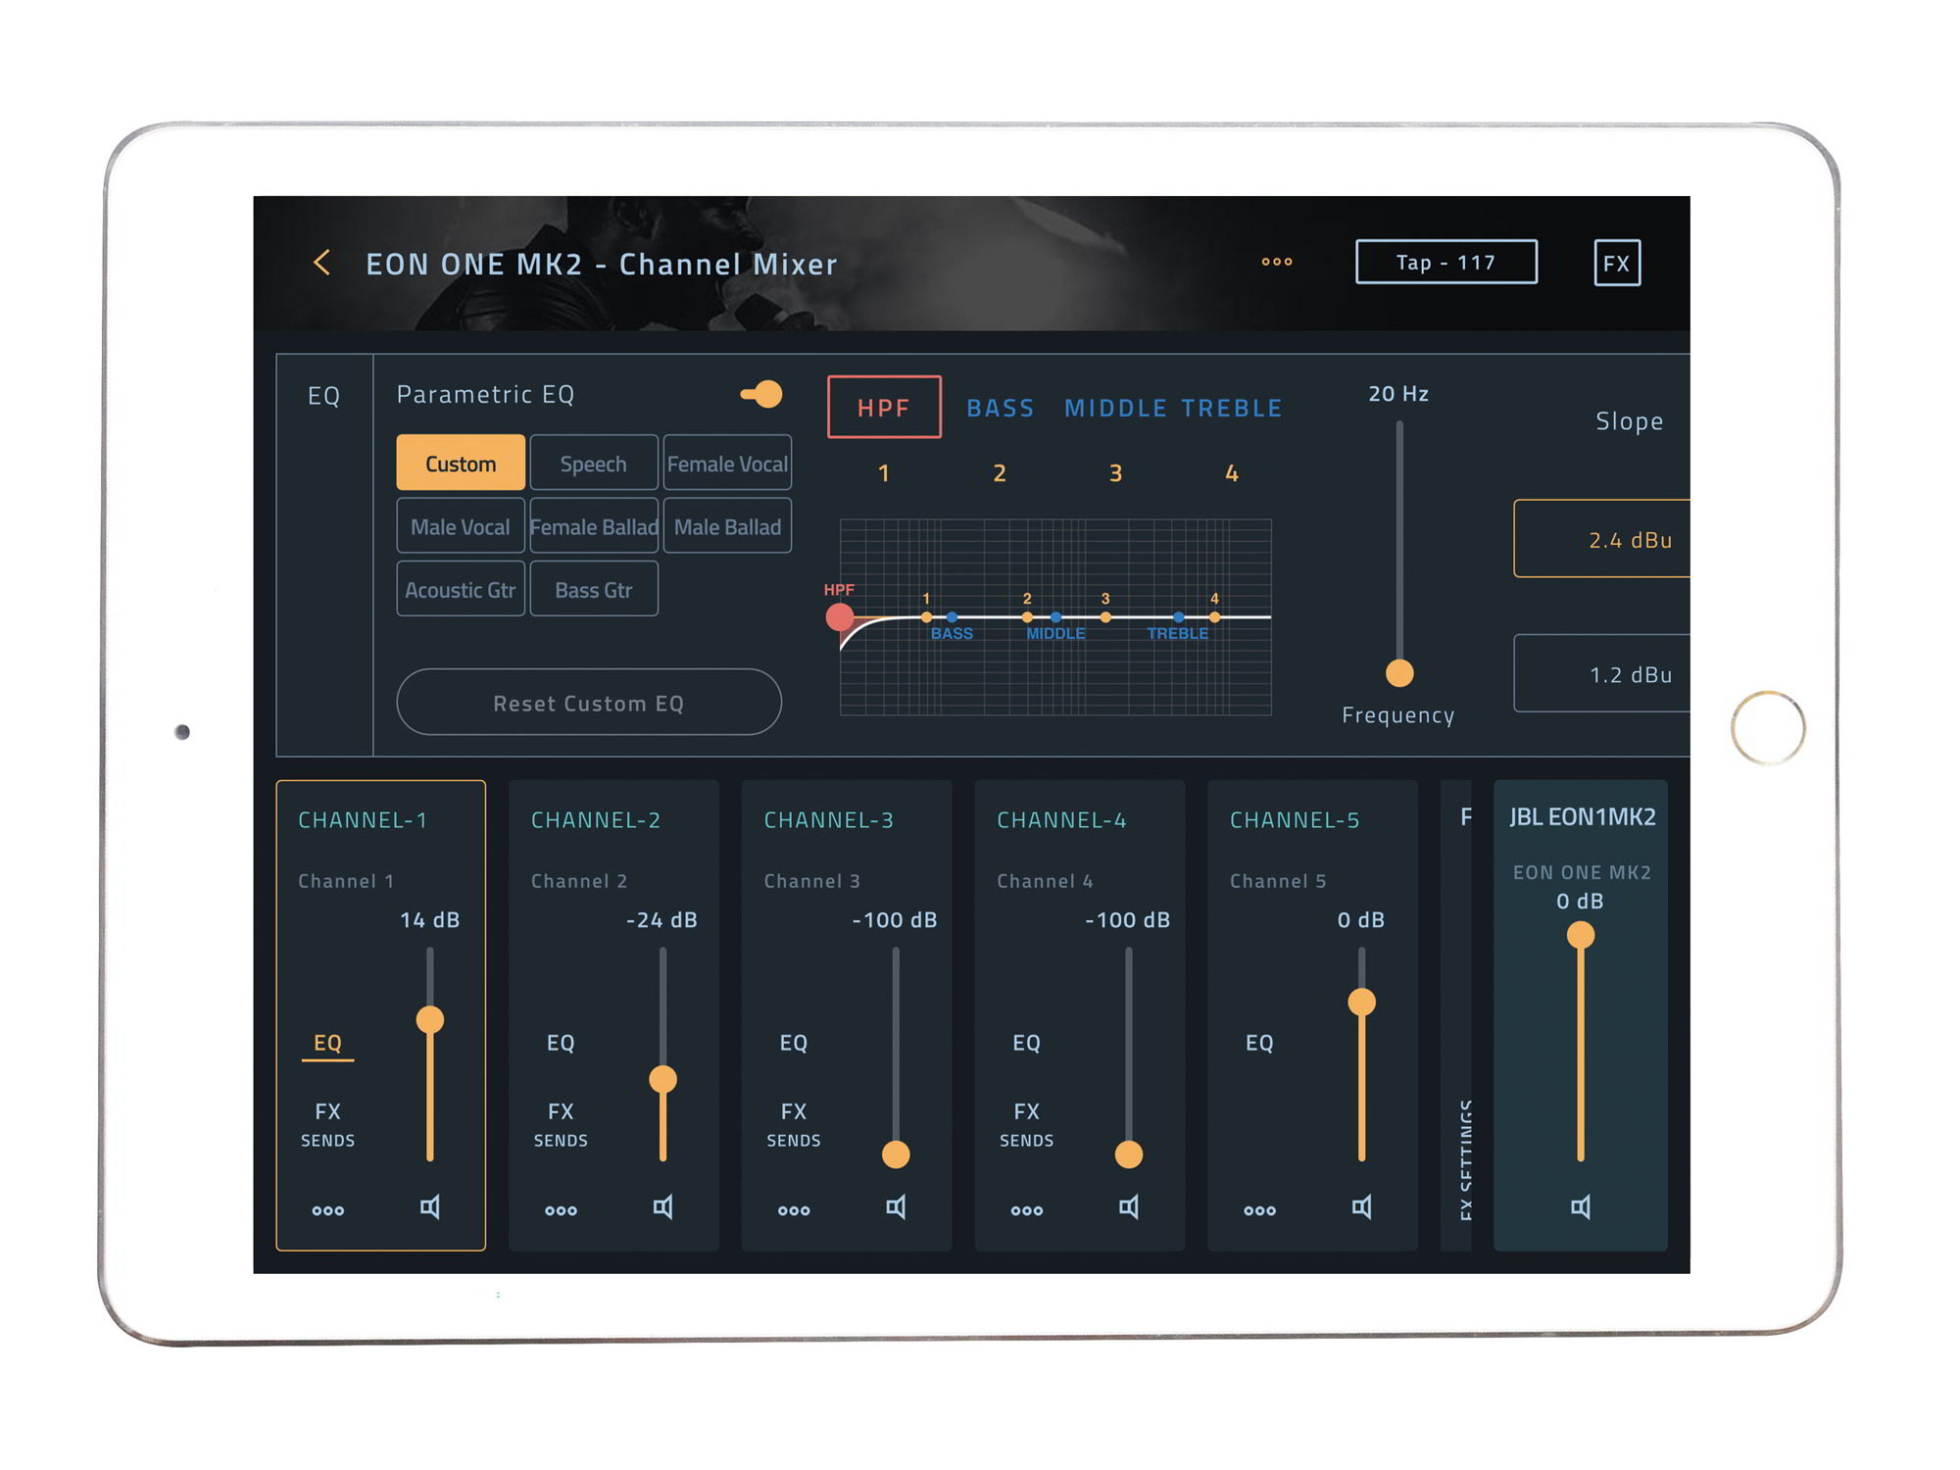Select EQ band number 4
Image resolution: width=1960 pixels, height=1470 pixels.
[x=1232, y=473]
